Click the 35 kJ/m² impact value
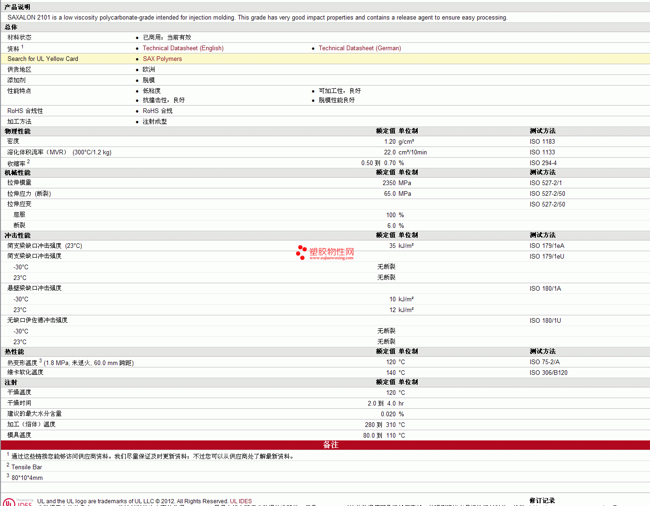 click(x=401, y=246)
